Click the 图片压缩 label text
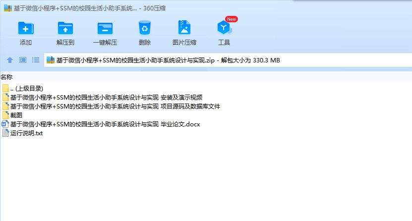The width and height of the screenshot is (412, 221). click(x=184, y=43)
